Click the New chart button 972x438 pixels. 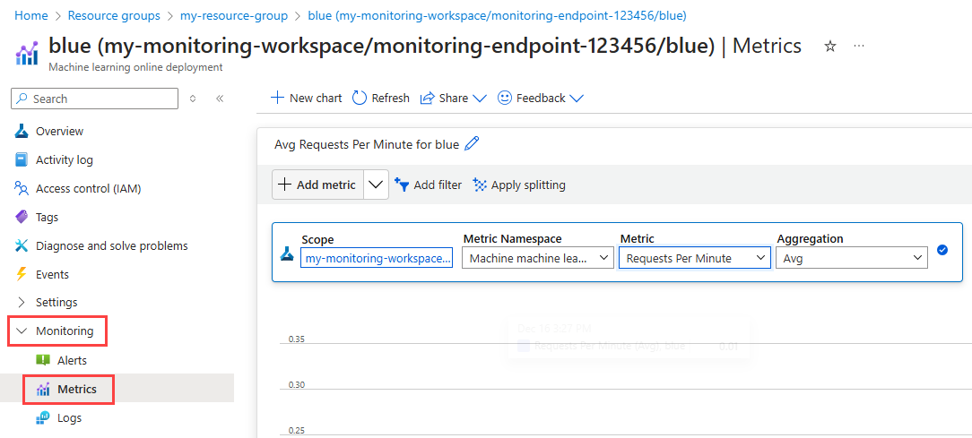coord(306,98)
